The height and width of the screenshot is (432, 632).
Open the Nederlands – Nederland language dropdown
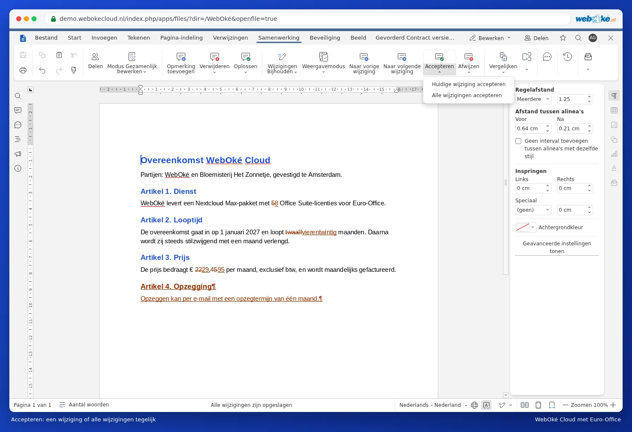pyautogui.click(x=433, y=405)
